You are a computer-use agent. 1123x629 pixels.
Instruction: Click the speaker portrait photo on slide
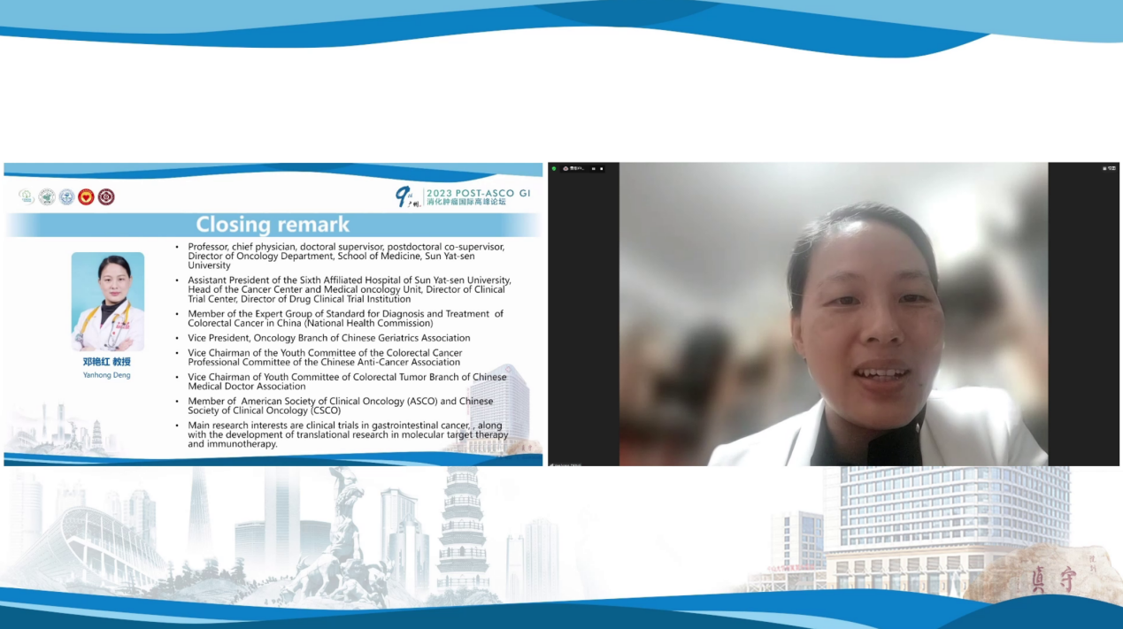pos(108,301)
